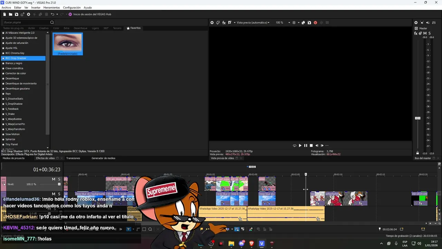Open Brave browser from the taskbar
442x249 pixels.
[x=251, y=243]
